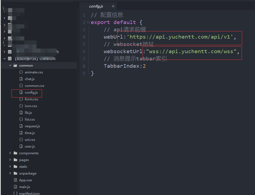Open main.js in the file tree
Screen dimensions: 255x195
(x=25, y=187)
